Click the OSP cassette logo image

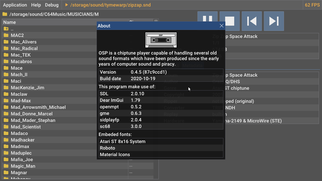161,40
